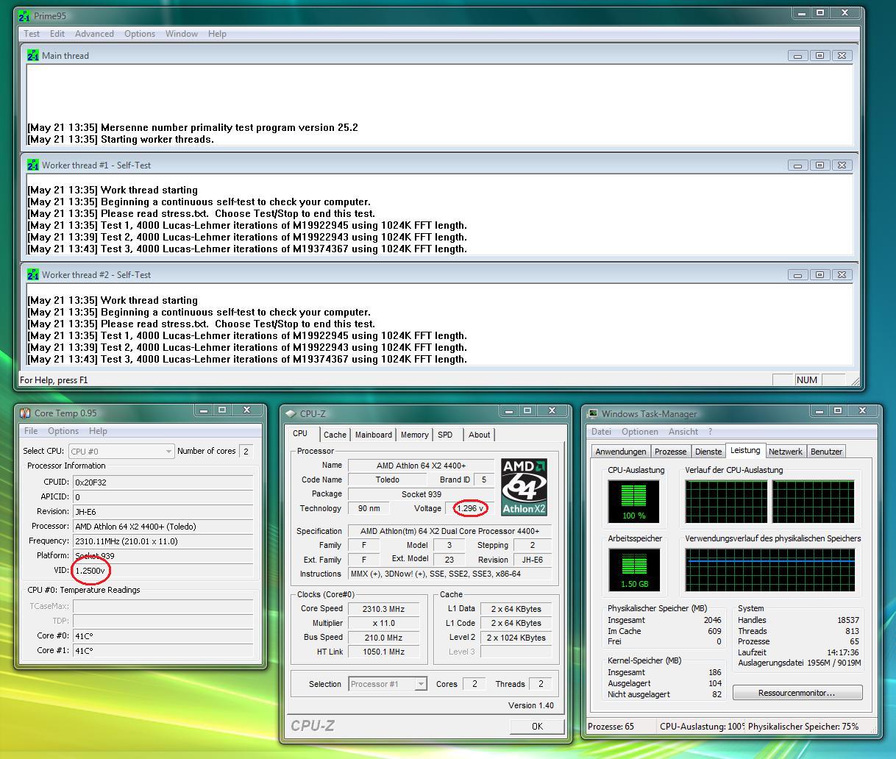
Task: Click the CPU-Z Voltage value 1.296 v
Action: pyautogui.click(x=470, y=508)
